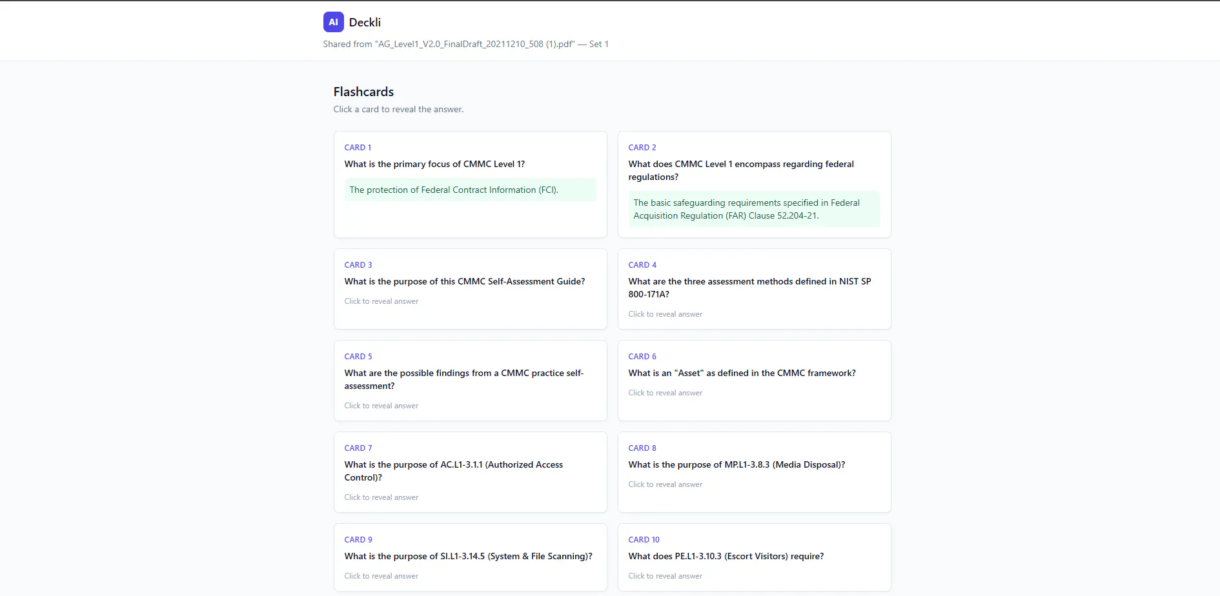This screenshot has height=596, width=1220.
Task: Click the FAR Clause 52.204-21 answer text
Action: pos(754,209)
